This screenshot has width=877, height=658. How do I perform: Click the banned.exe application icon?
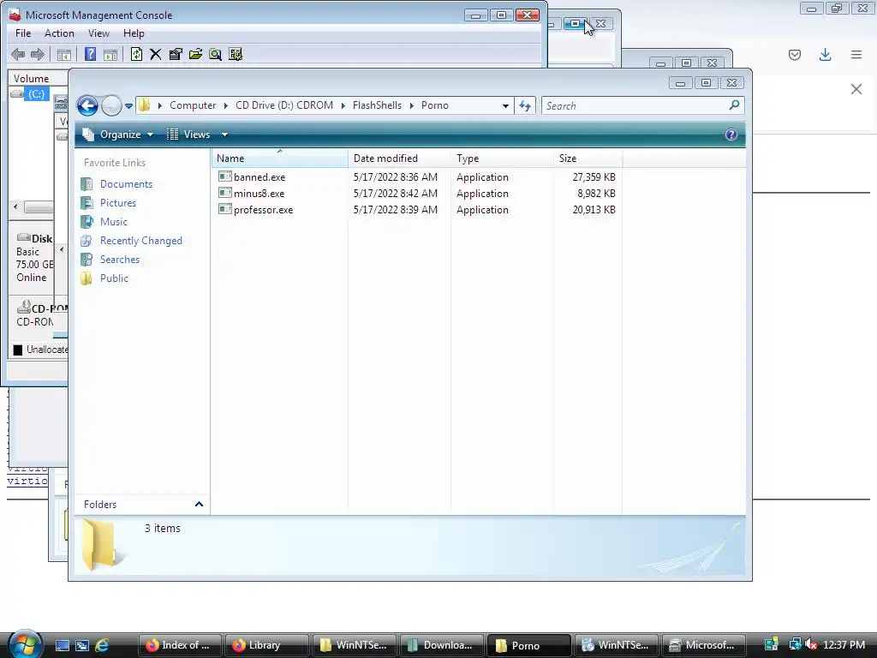(225, 176)
